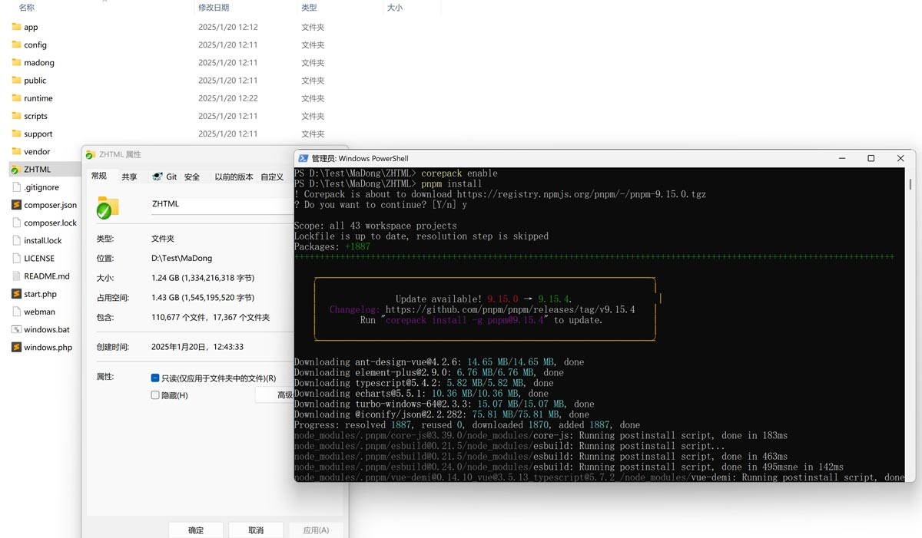The width and height of the screenshot is (922, 538).
Task: Select the support folder icon
Action: point(17,134)
